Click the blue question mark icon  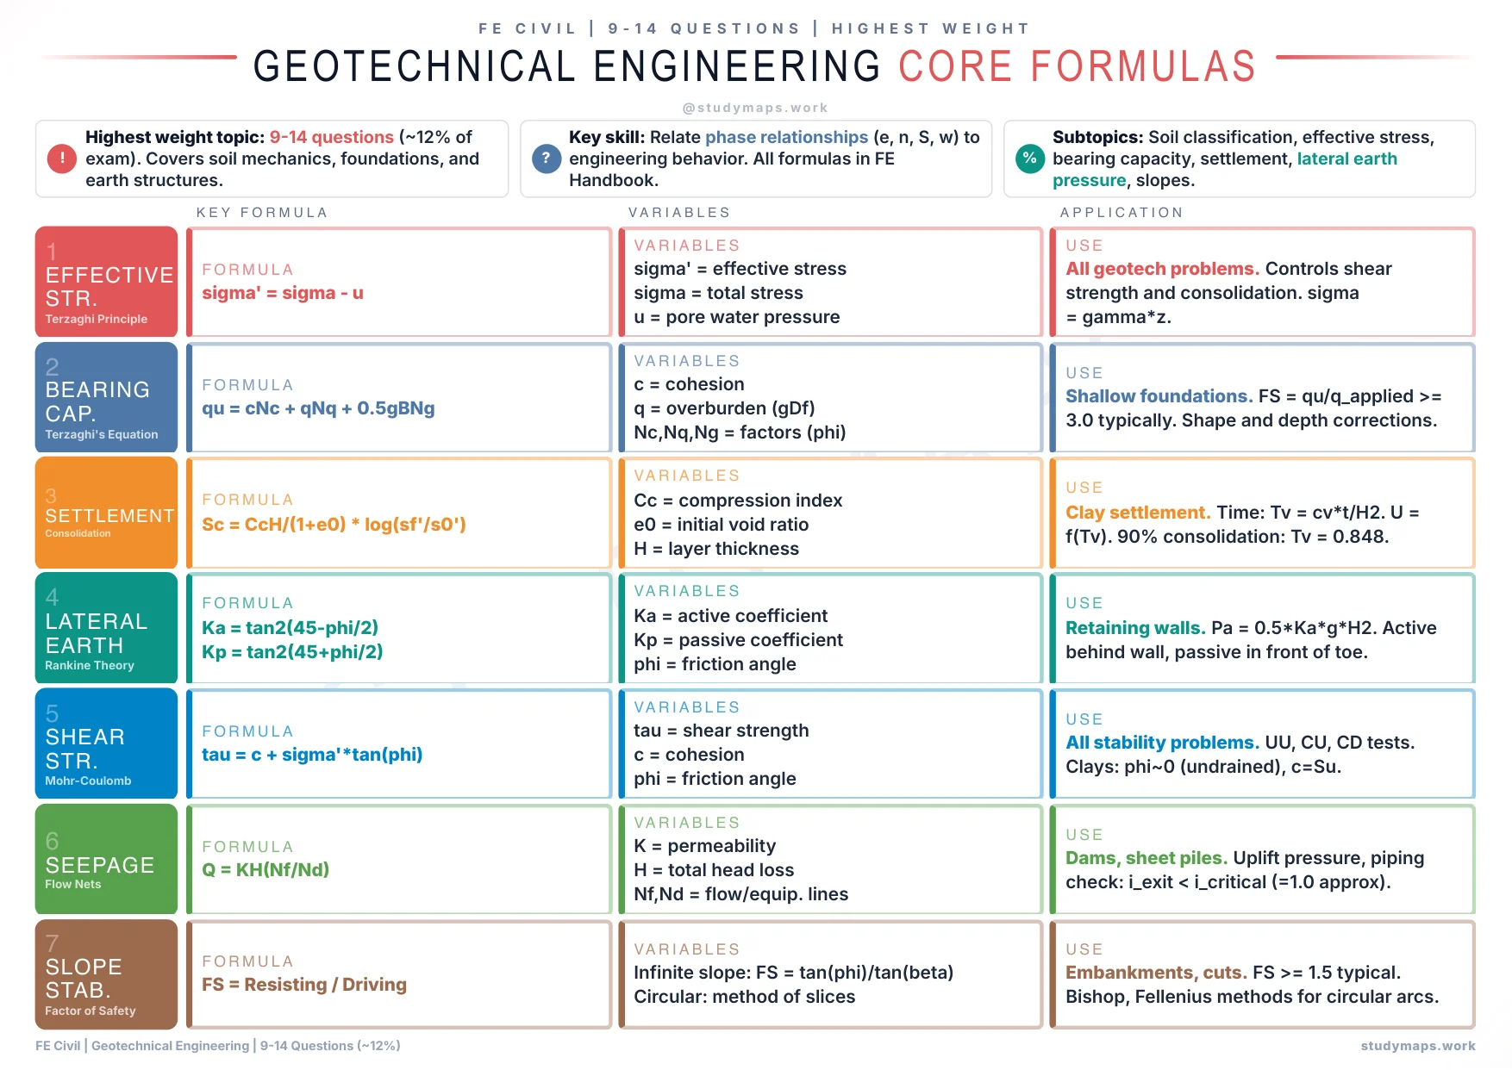click(546, 159)
